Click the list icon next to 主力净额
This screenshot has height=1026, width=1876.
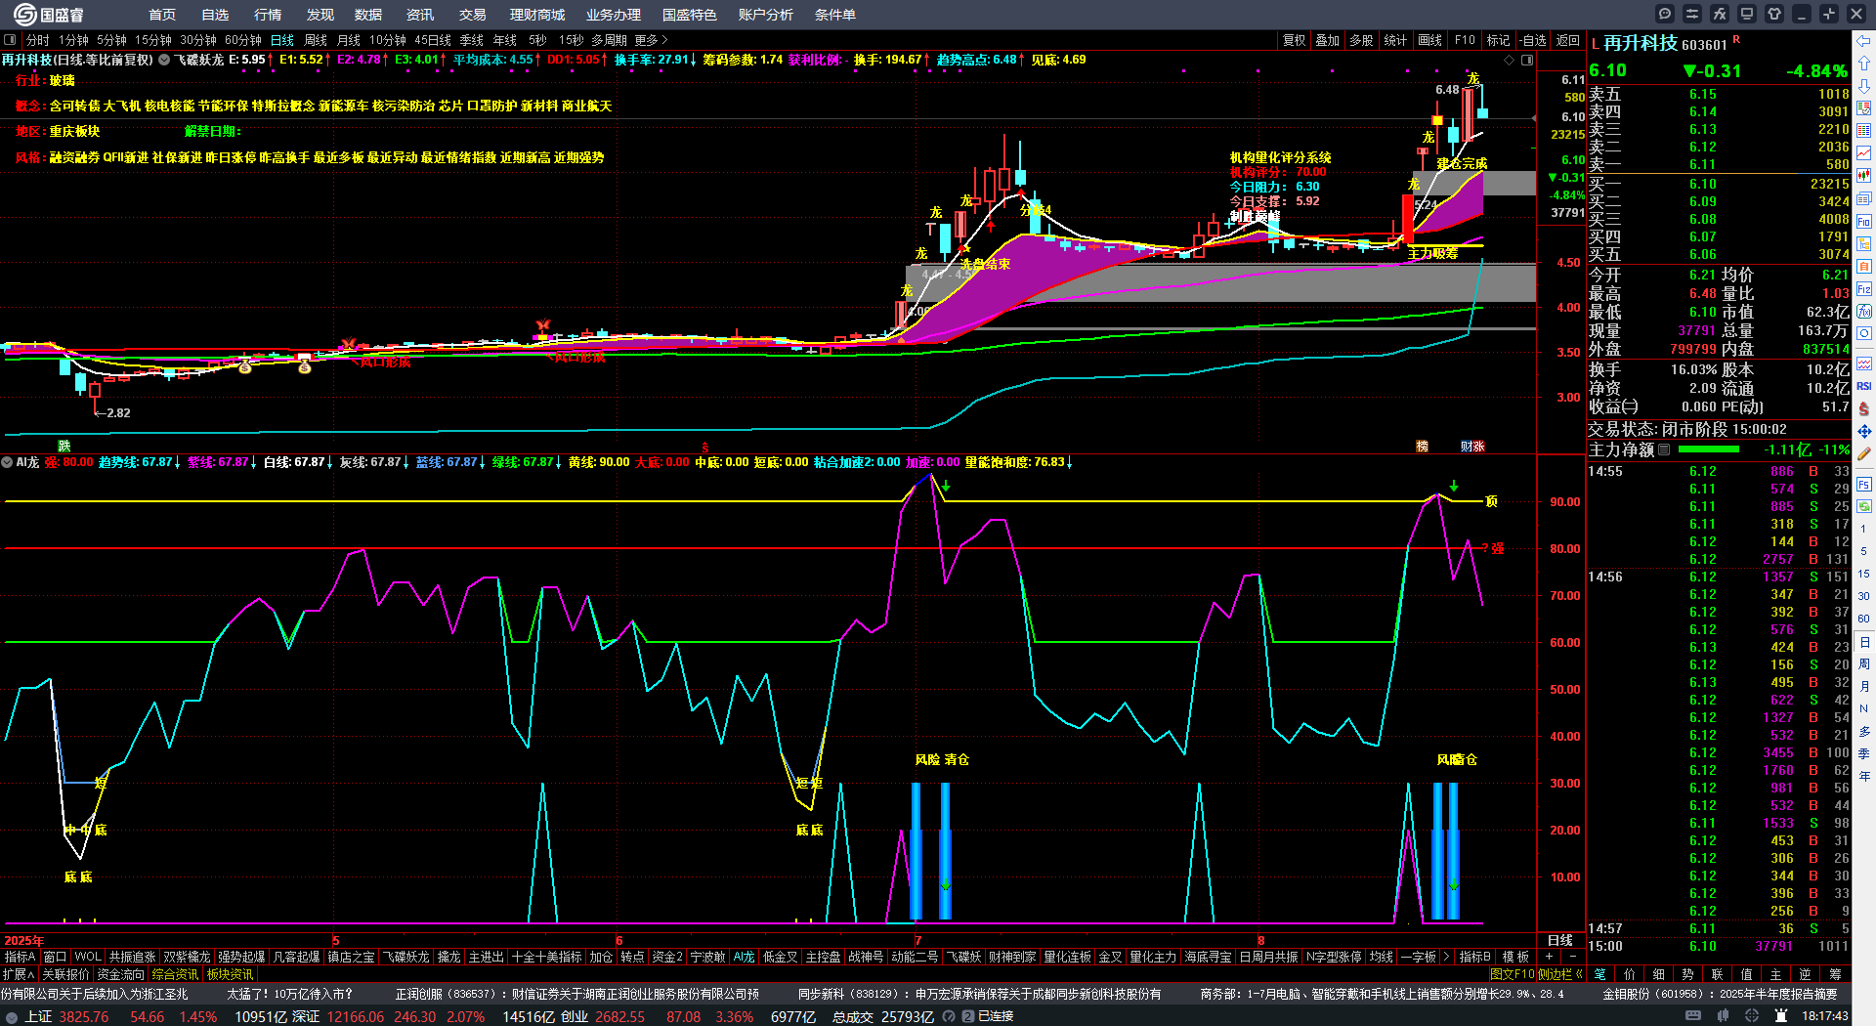1664,449
